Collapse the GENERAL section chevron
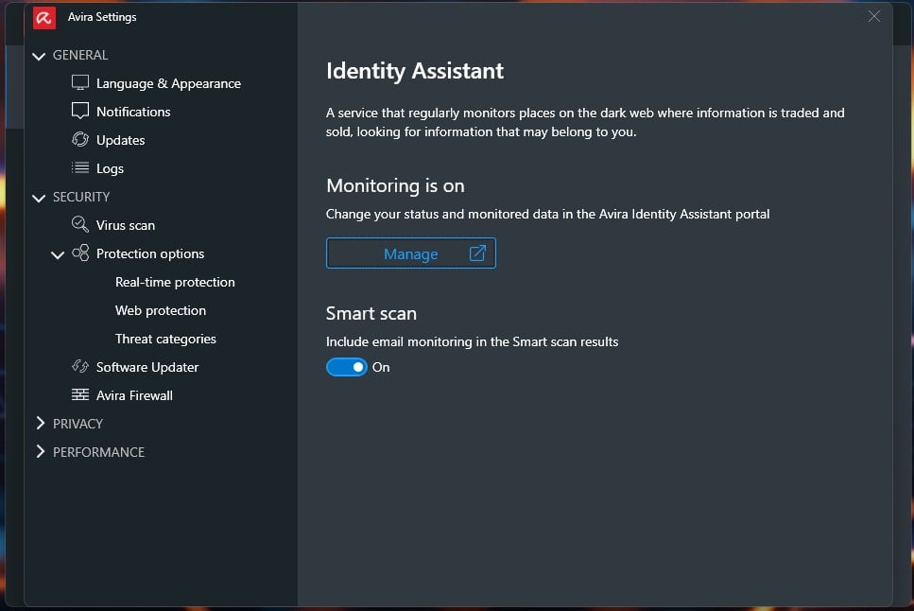Viewport: 914px width, 611px height. click(x=39, y=56)
